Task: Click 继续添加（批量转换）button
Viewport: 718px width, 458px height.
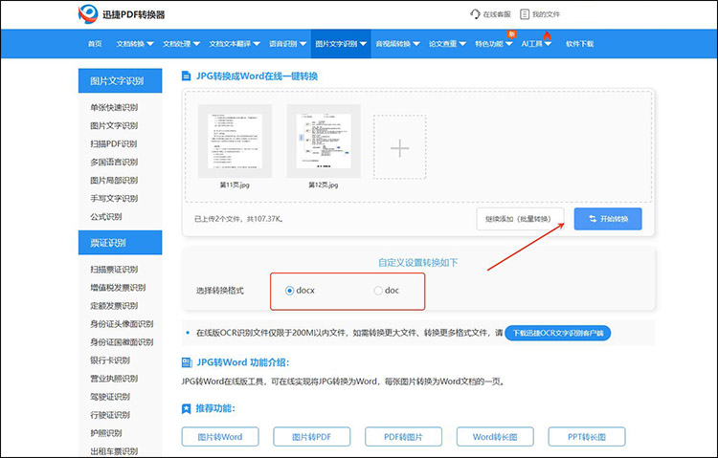Action: pyautogui.click(x=520, y=219)
